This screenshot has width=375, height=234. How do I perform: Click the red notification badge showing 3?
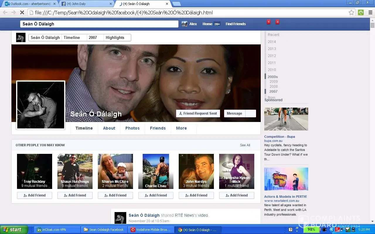(x=277, y=22)
